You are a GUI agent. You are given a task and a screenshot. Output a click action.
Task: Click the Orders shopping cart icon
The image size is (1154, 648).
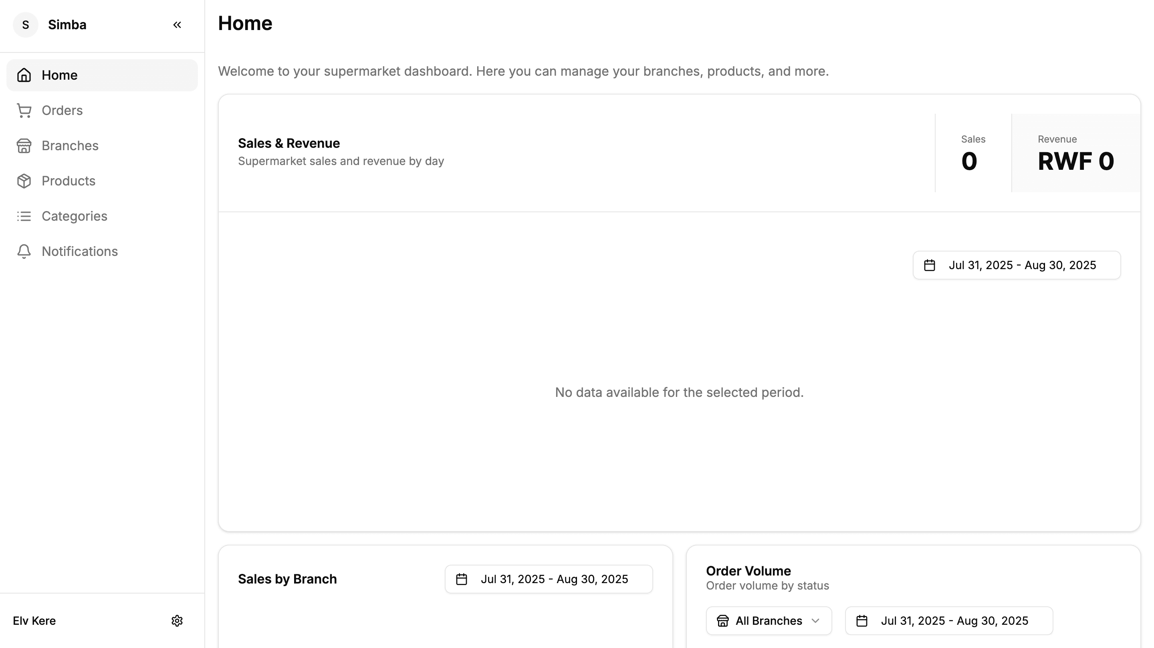click(x=24, y=111)
